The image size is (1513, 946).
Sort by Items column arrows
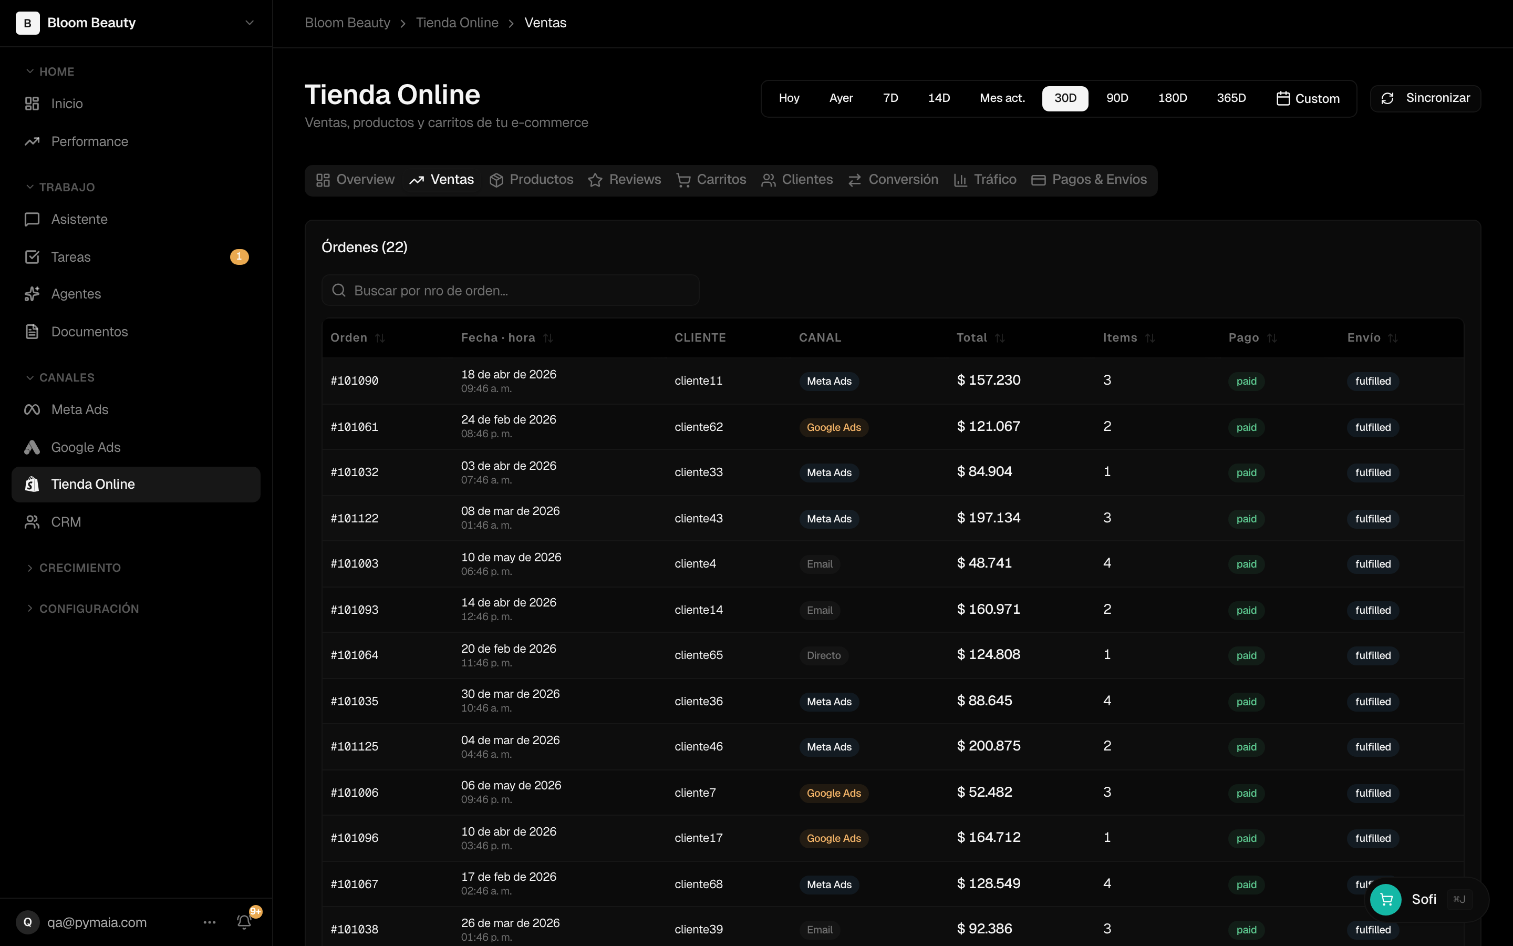pos(1150,338)
